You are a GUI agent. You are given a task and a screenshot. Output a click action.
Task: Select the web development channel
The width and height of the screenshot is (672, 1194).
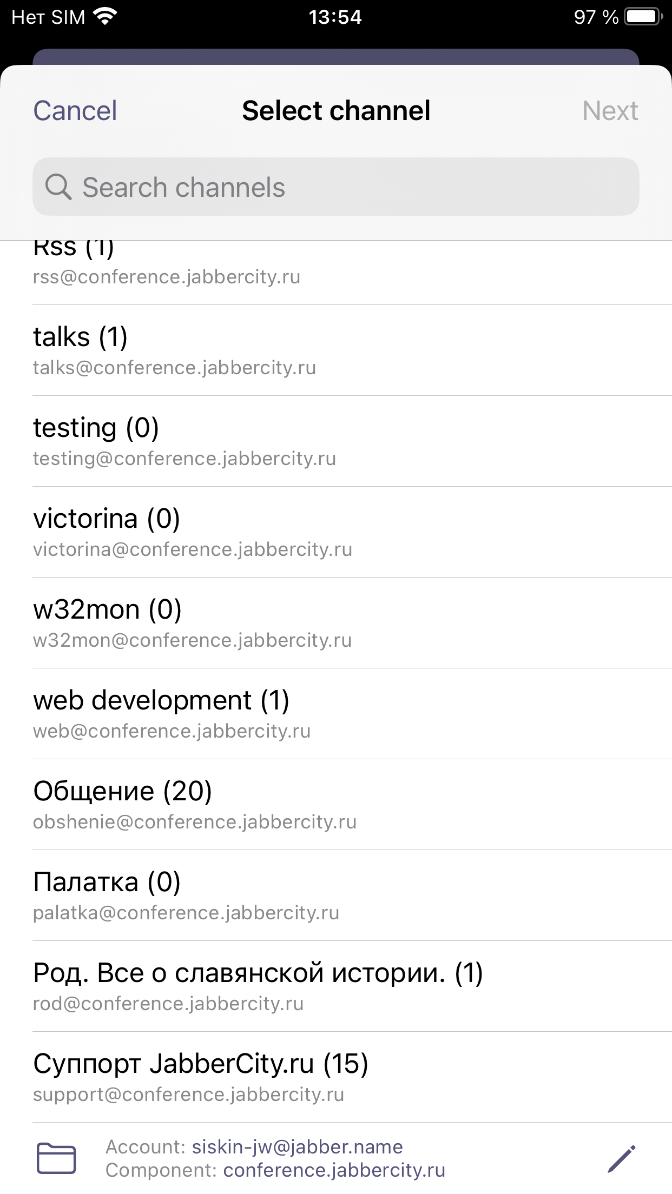click(x=335, y=714)
